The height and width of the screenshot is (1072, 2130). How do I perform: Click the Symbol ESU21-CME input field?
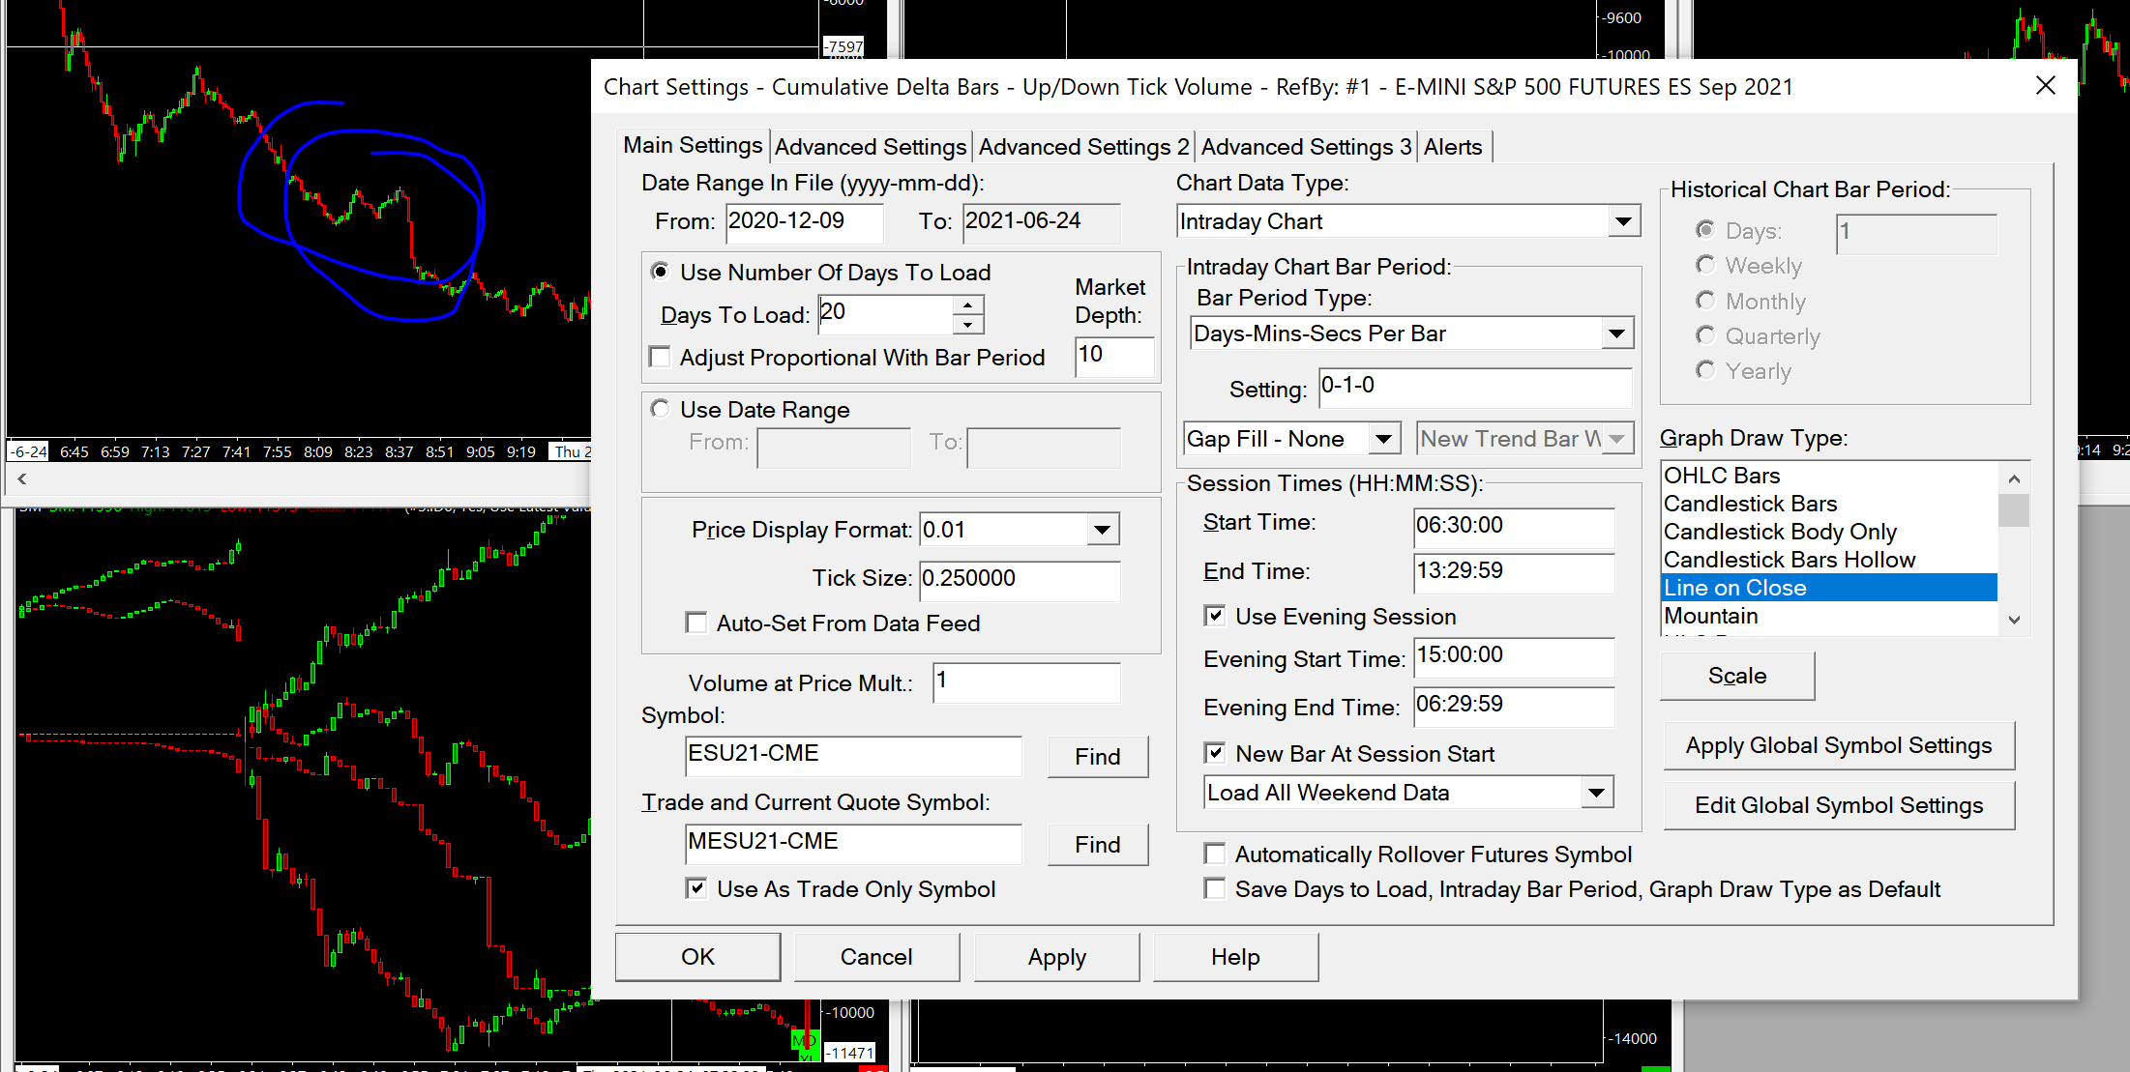852,754
